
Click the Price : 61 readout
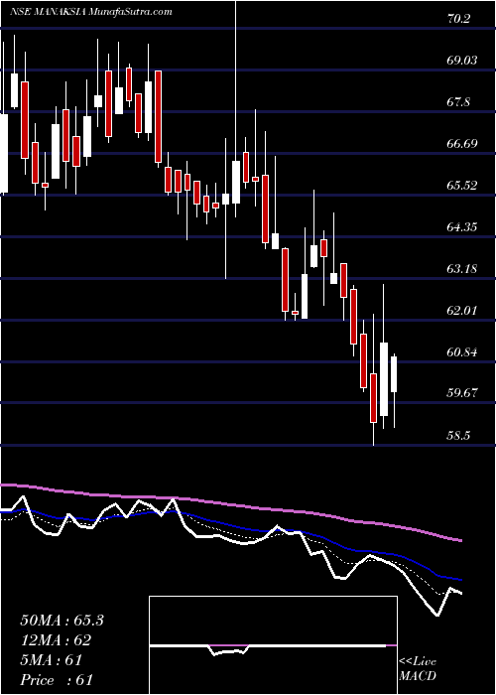(57, 680)
